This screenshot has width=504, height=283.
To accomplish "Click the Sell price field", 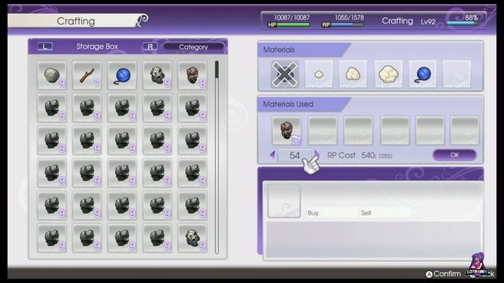I will pyautogui.click(x=385, y=213).
